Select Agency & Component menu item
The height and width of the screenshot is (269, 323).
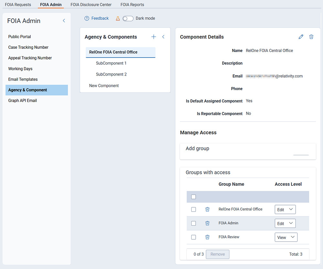click(x=37, y=90)
